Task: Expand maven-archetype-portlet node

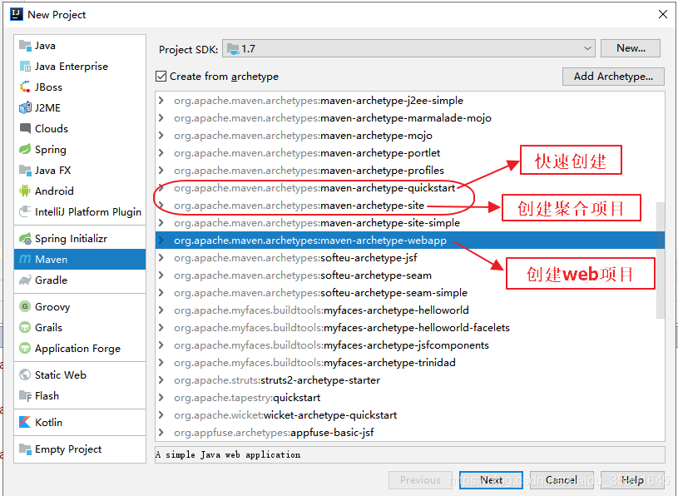Action: pyautogui.click(x=161, y=152)
